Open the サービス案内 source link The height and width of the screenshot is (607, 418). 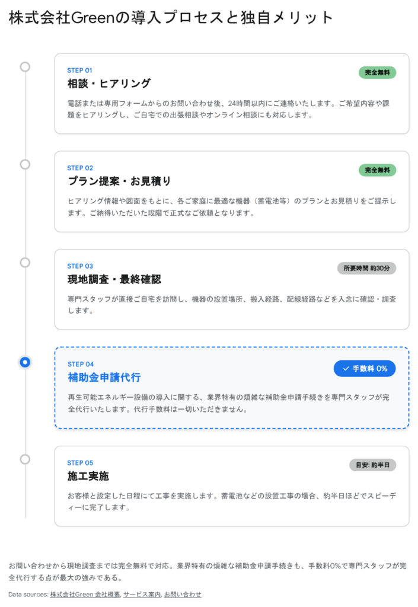(x=142, y=594)
